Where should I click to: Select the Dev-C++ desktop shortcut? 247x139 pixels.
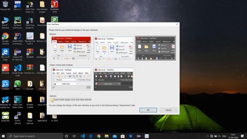coord(17,6)
